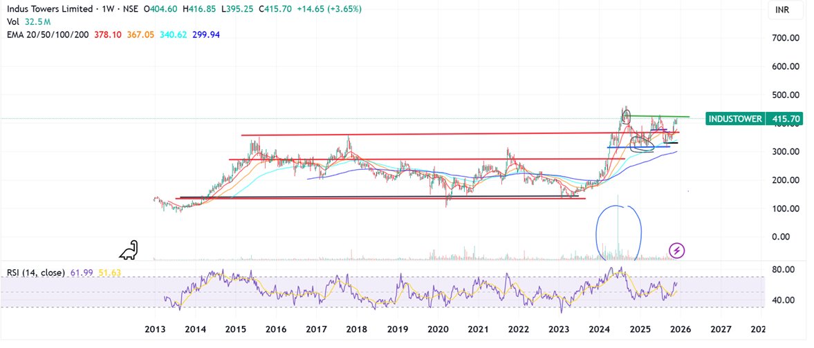This screenshot has width=814, height=348.
Task: Select the INDUSTOWER price label tag
Action: (x=737, y=119)
